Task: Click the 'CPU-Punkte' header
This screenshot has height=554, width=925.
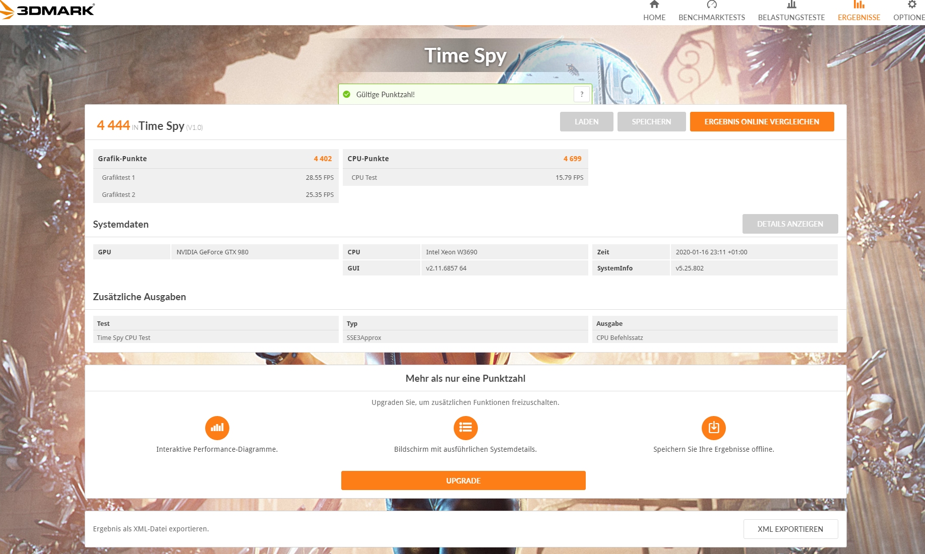Action: click(x=368, y=159)
